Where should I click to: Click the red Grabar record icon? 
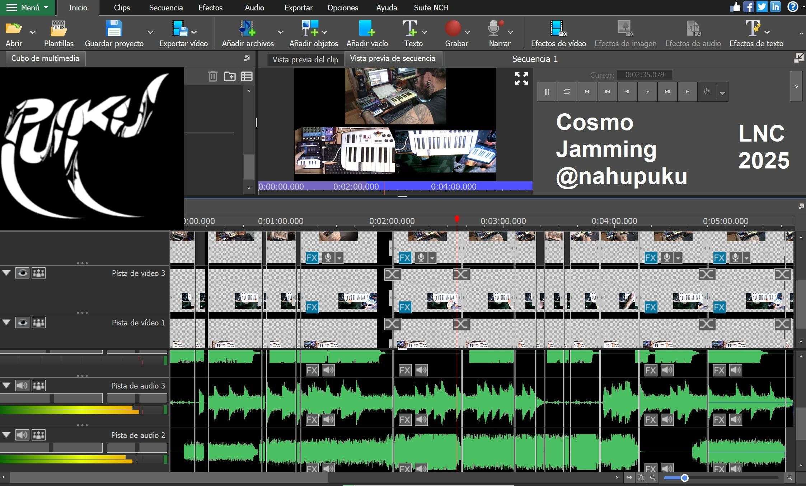point(453,28)
